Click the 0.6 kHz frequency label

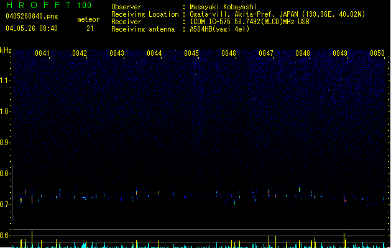pyautogui.click(x=6, y=236)
